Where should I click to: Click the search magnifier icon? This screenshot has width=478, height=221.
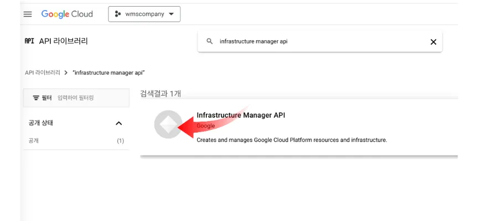210,41
